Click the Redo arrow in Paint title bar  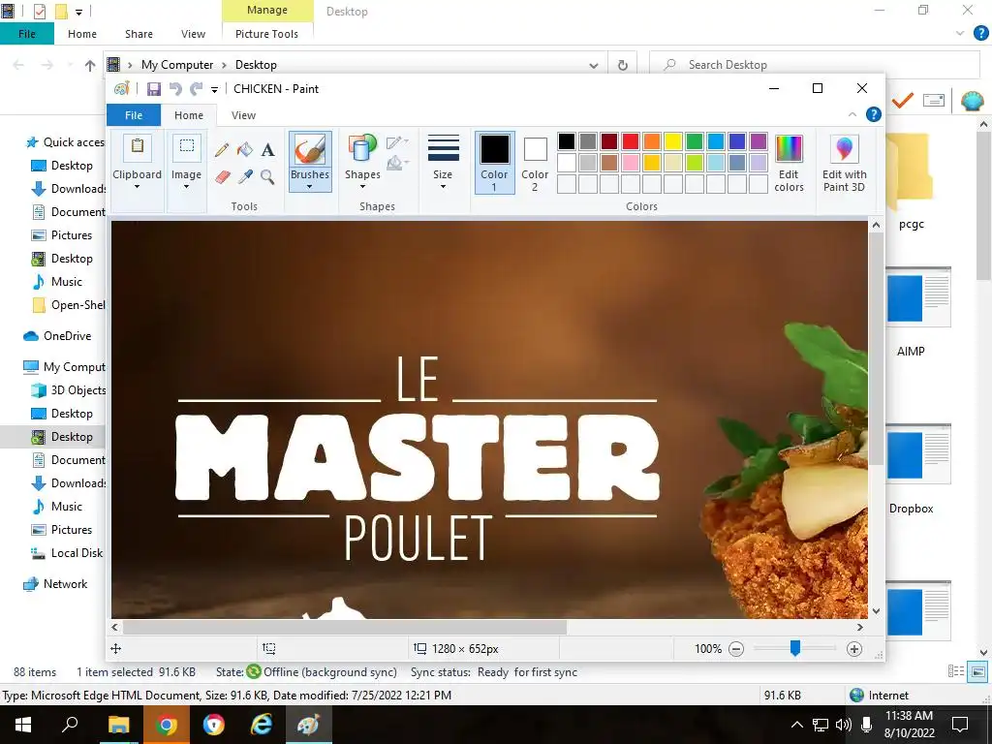click(197, 89)
